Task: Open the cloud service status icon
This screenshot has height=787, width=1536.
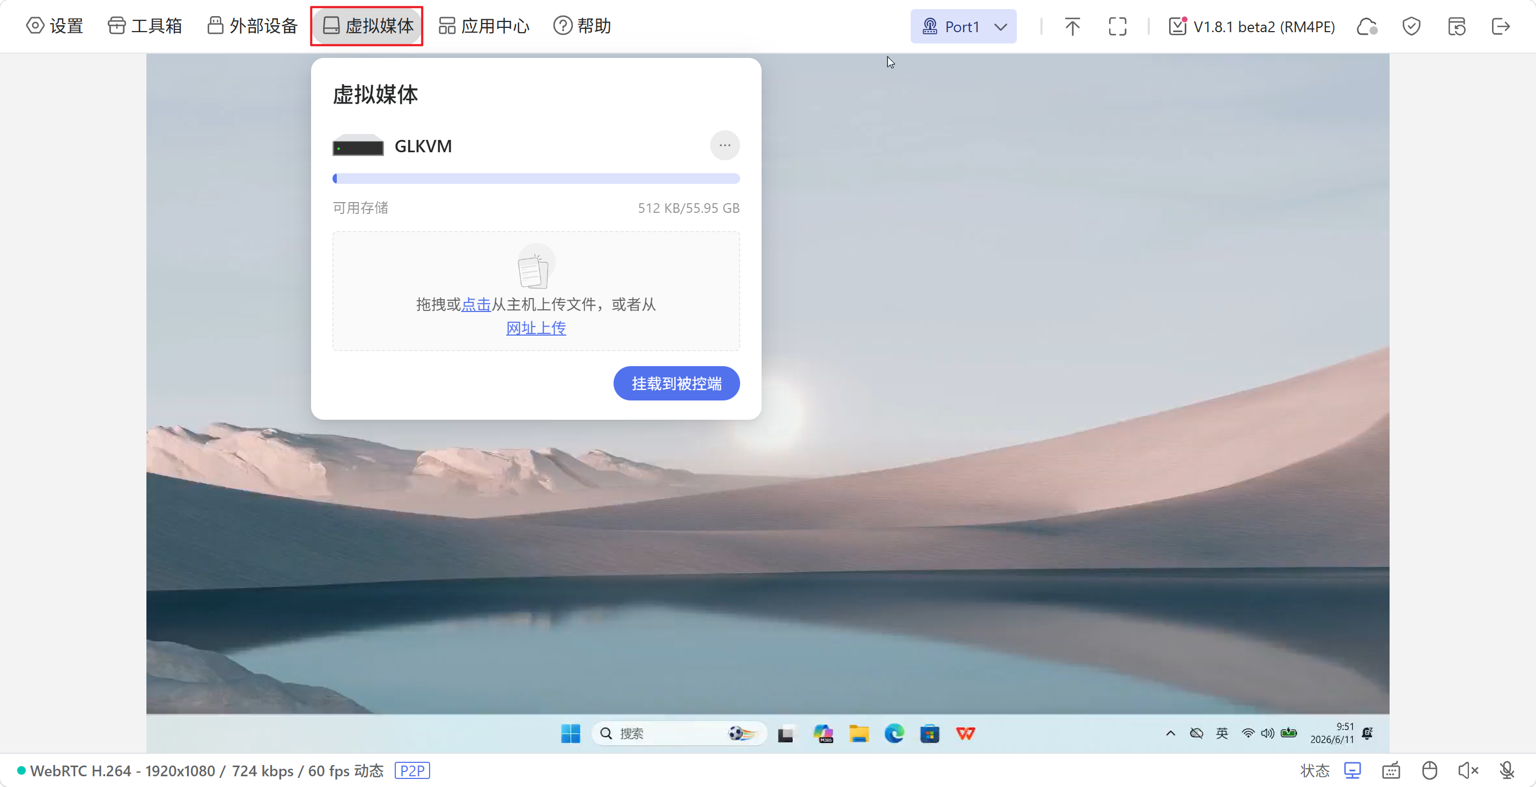Action: coord(1367,26)
